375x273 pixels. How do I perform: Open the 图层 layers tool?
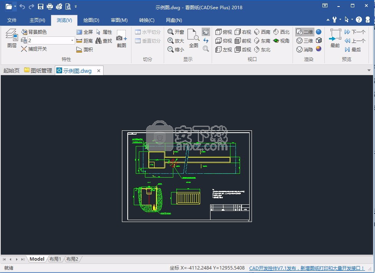[x=12, y=38]
